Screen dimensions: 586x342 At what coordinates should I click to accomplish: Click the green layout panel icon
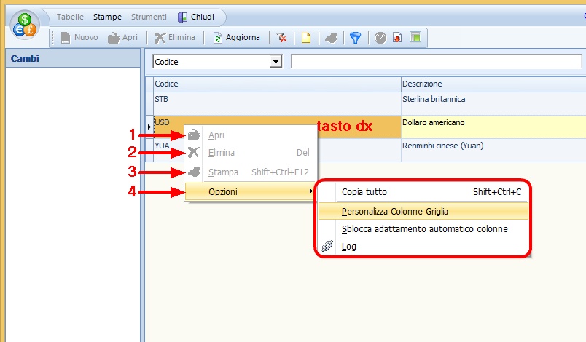pos(415,38)
